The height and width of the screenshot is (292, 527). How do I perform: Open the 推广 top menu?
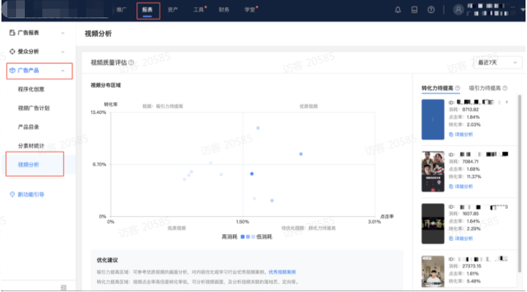(x=122, y=10)
